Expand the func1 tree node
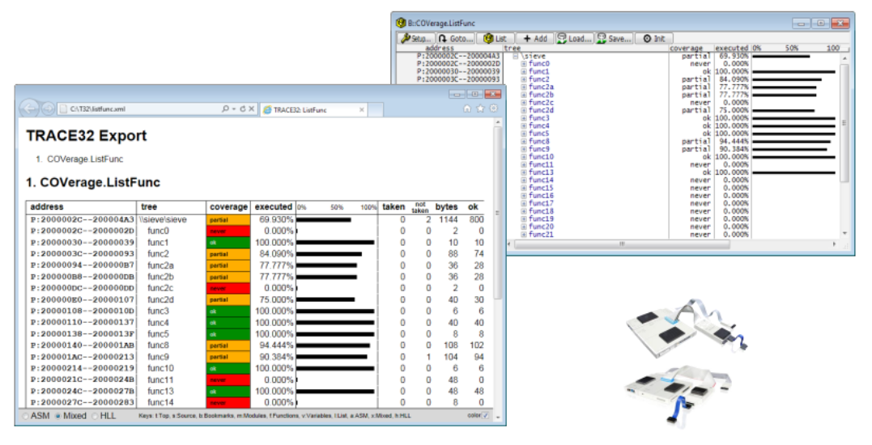Viewport: 872px width, 445px height. pyautogui.click(x=523, y=72)
